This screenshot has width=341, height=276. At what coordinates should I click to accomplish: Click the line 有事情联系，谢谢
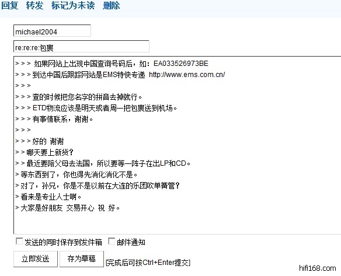tap(62, 119)
